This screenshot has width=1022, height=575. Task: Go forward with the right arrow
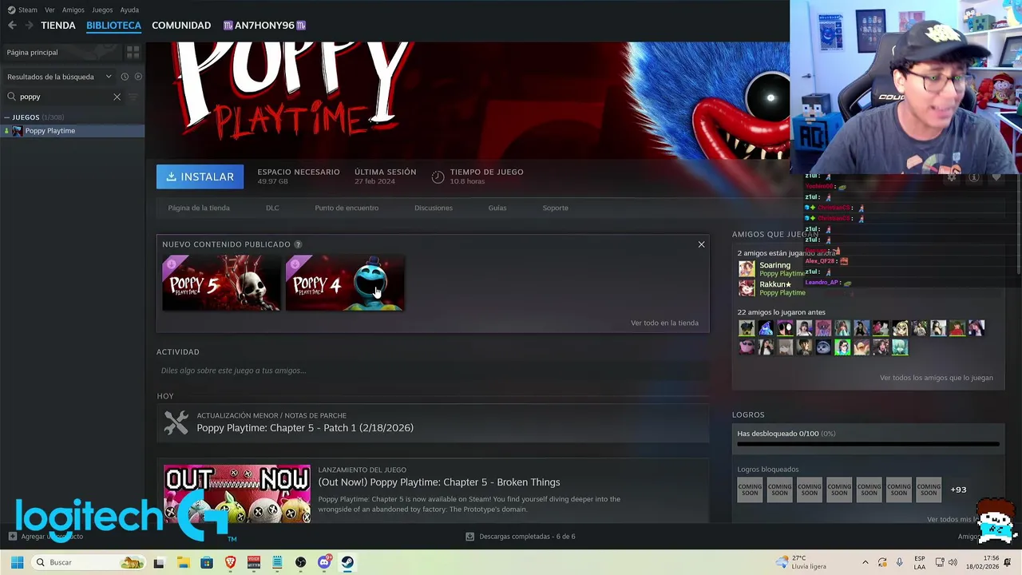[29, 26]
